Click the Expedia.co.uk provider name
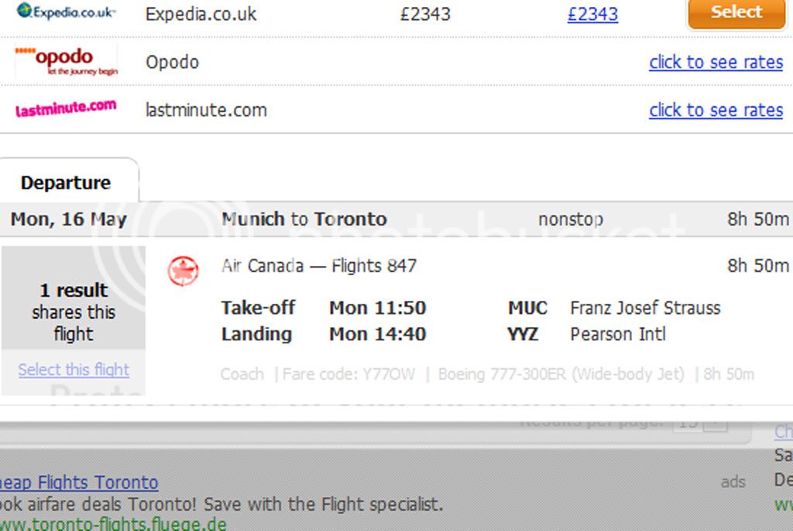 coord(201,14)
